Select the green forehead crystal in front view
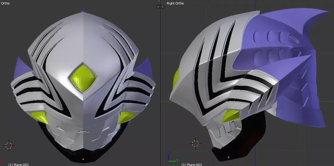 pos(83,78)
